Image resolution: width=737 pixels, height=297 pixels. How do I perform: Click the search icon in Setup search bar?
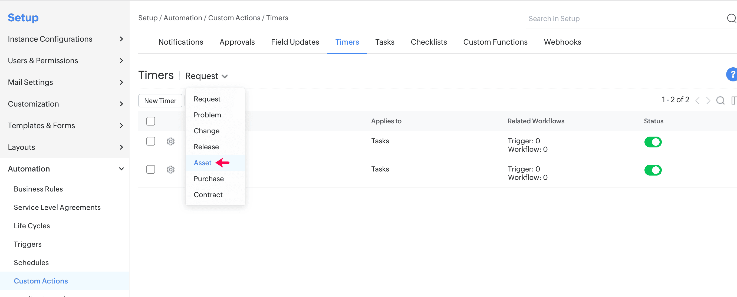click(x=731, y=18)
